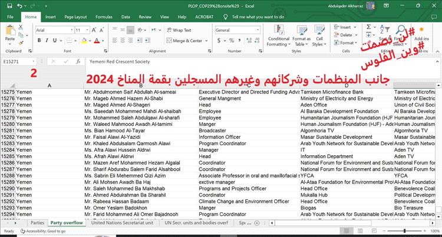Select United Nations Secretariat unit sheet
This screenshot has height=237, width=442.
[x=123, y=223]
